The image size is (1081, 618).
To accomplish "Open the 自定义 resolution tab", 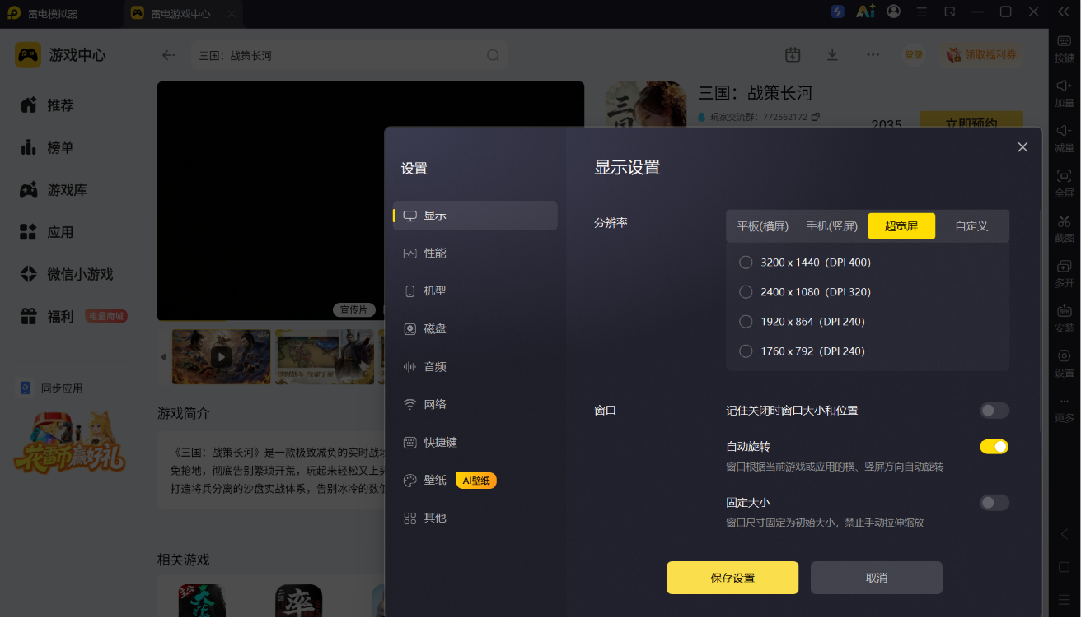I will (x=971, y=226).
